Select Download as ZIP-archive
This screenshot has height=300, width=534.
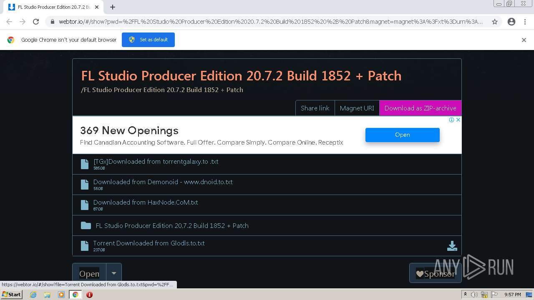coord(420,108)
